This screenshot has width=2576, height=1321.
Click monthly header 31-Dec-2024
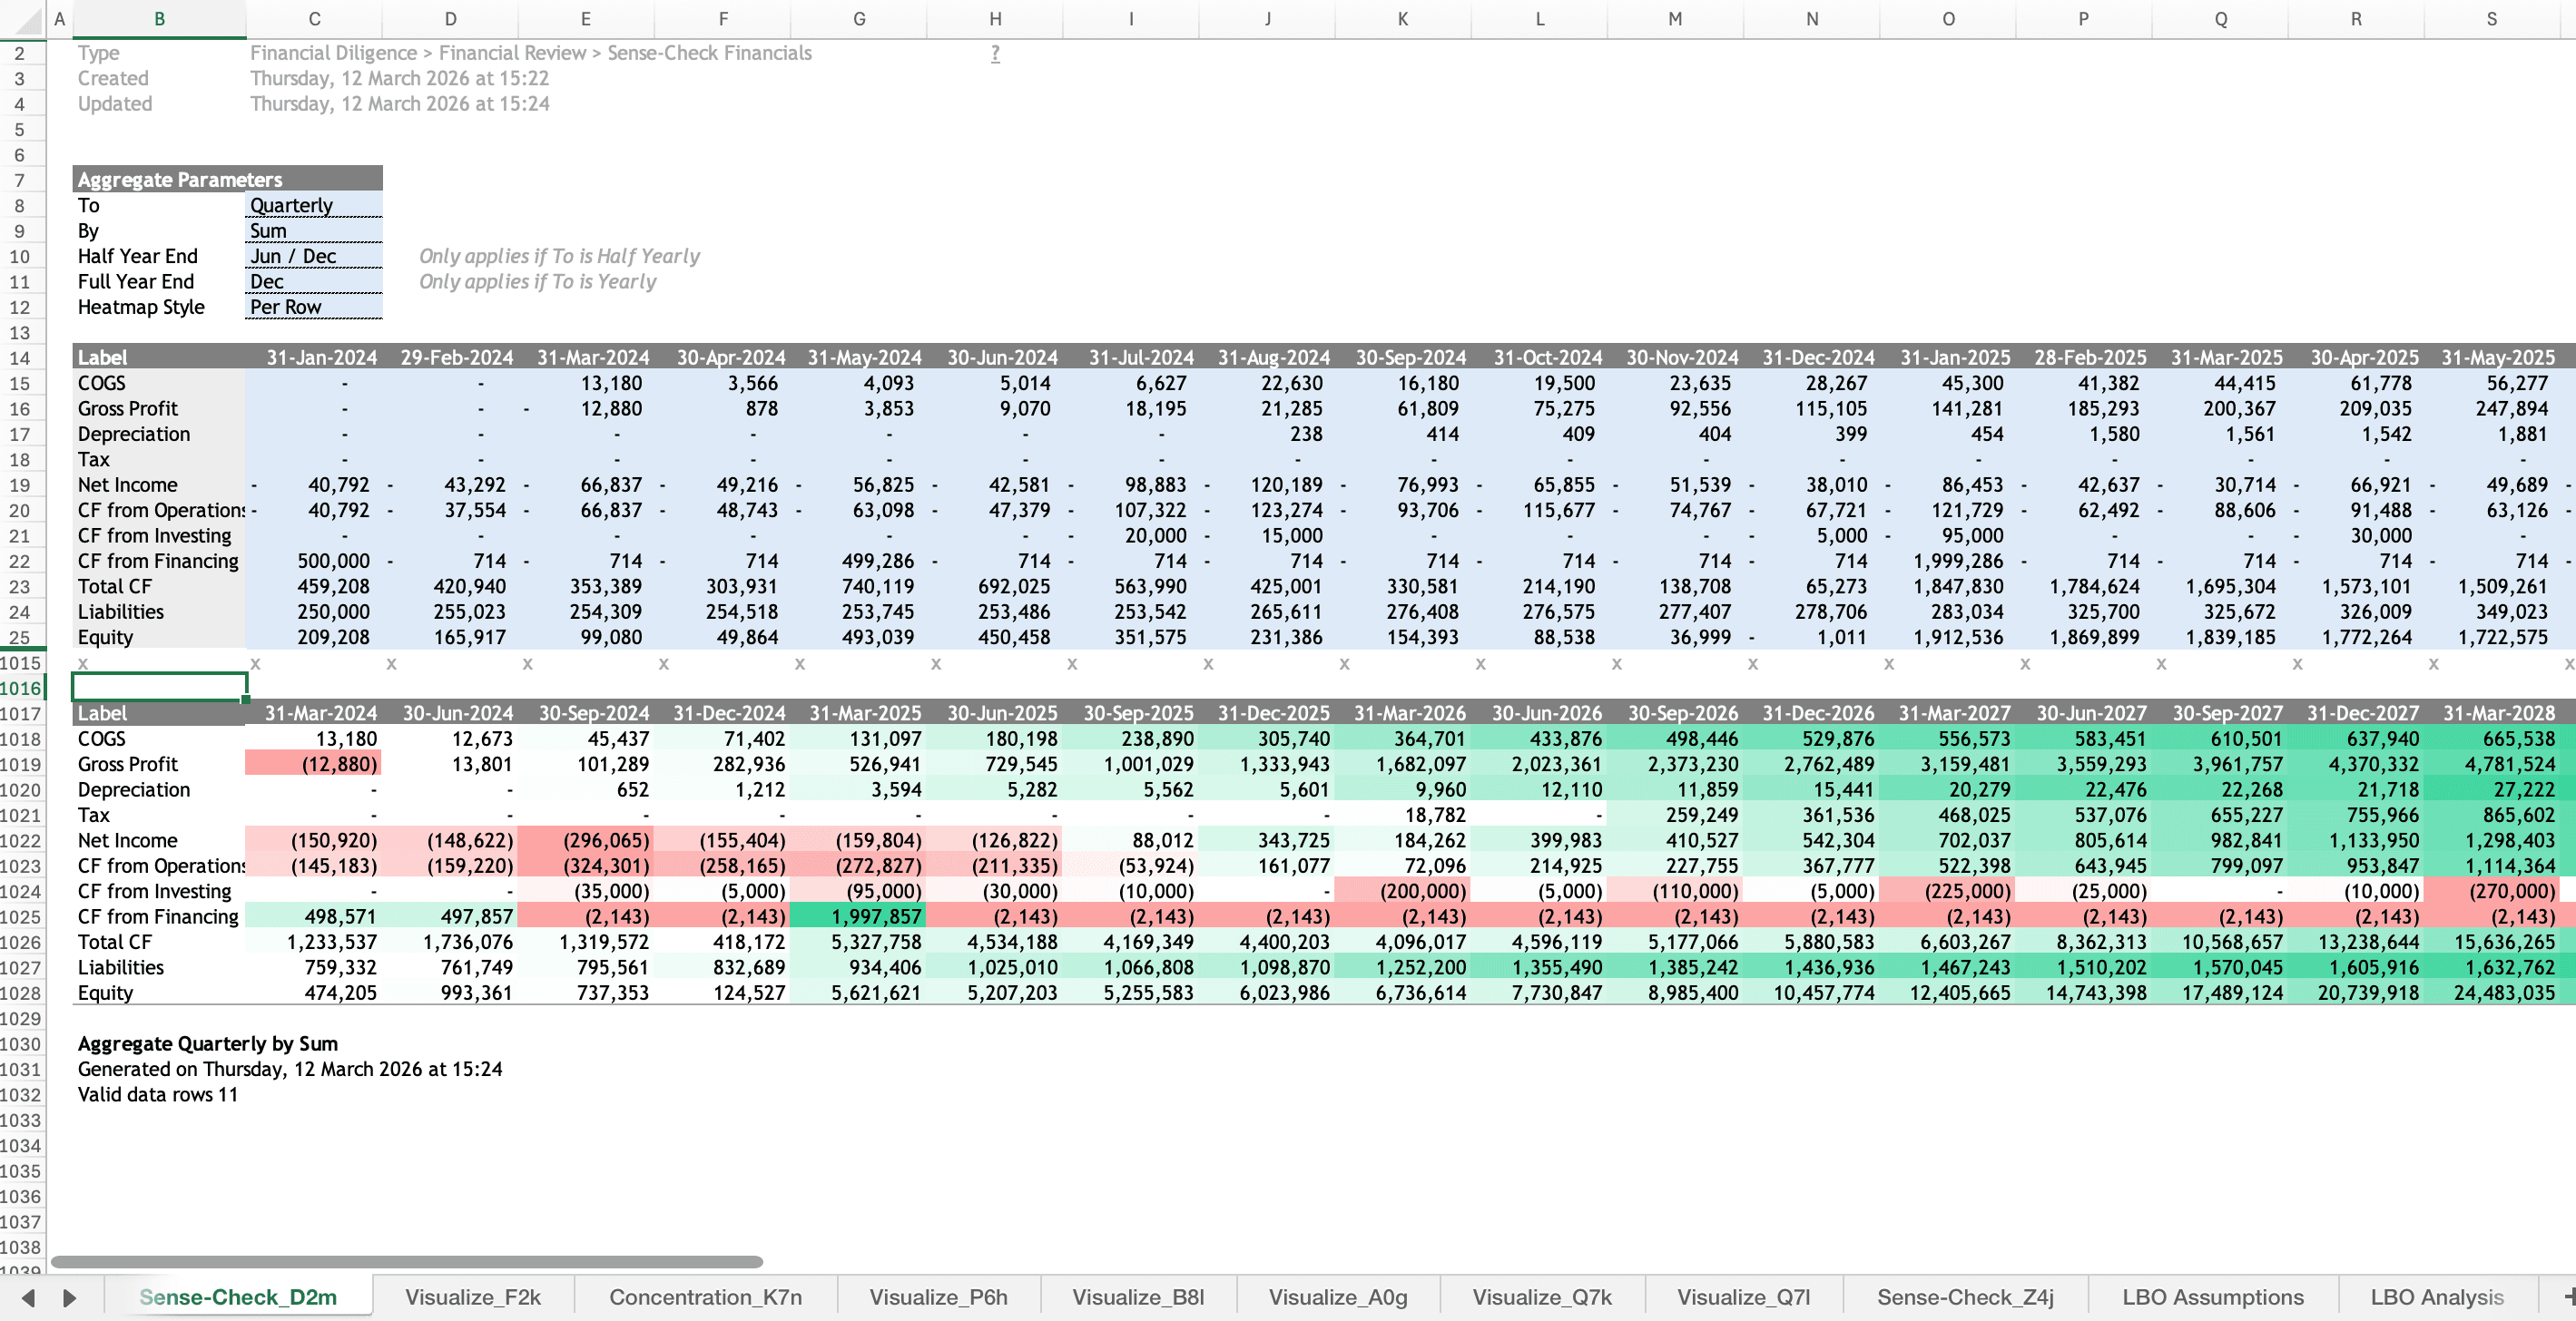tap(1812, 357)
